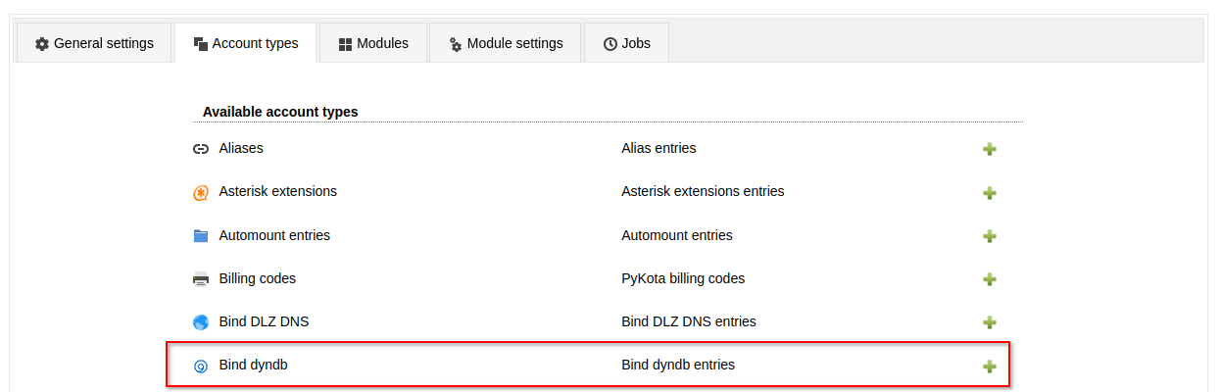Switch to the Account types tab
1220x392 pixels.
(245, 43)
